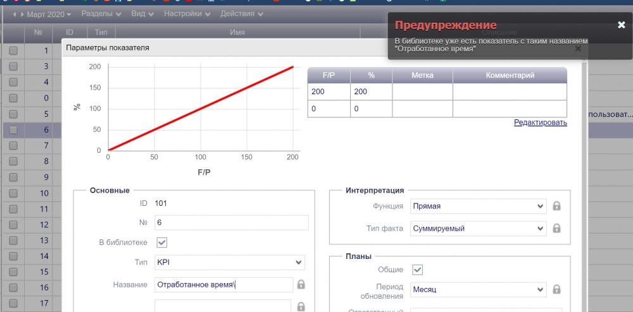Viewport: 633px width, 312px height.
Task: Click F/P cell with value 0
Action: coord(329,109)
